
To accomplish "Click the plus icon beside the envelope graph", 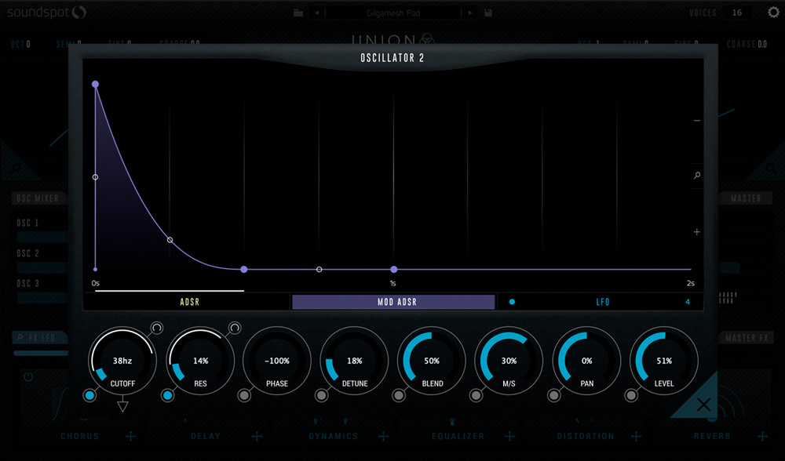I will 697,232.
